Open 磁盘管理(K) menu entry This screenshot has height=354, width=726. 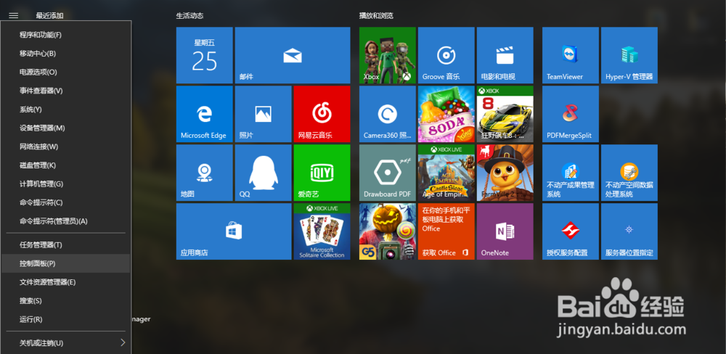(66, 165)
